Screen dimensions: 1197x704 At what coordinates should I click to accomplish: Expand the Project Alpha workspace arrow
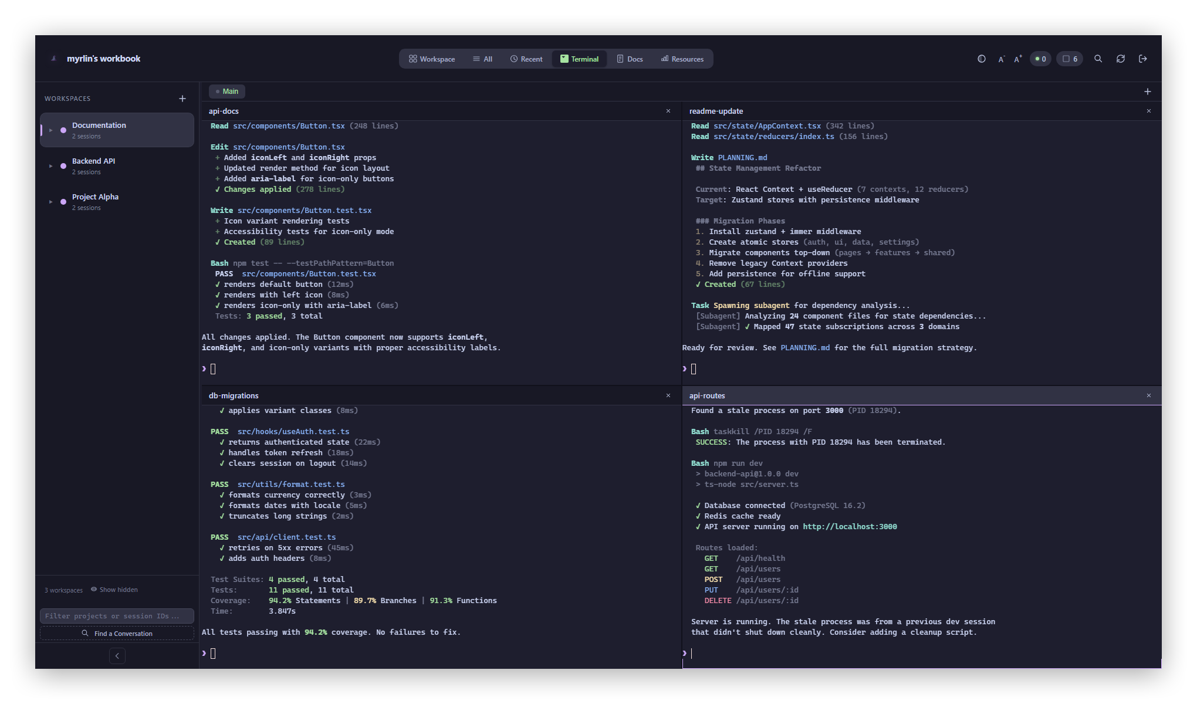(x=51, y=202)
